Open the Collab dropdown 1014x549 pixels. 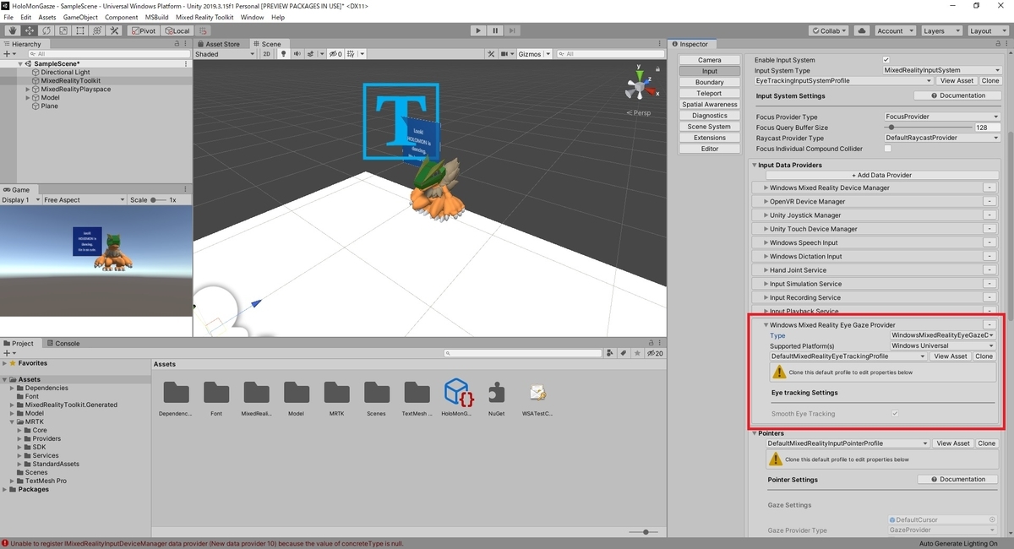(x=830, y=30)
